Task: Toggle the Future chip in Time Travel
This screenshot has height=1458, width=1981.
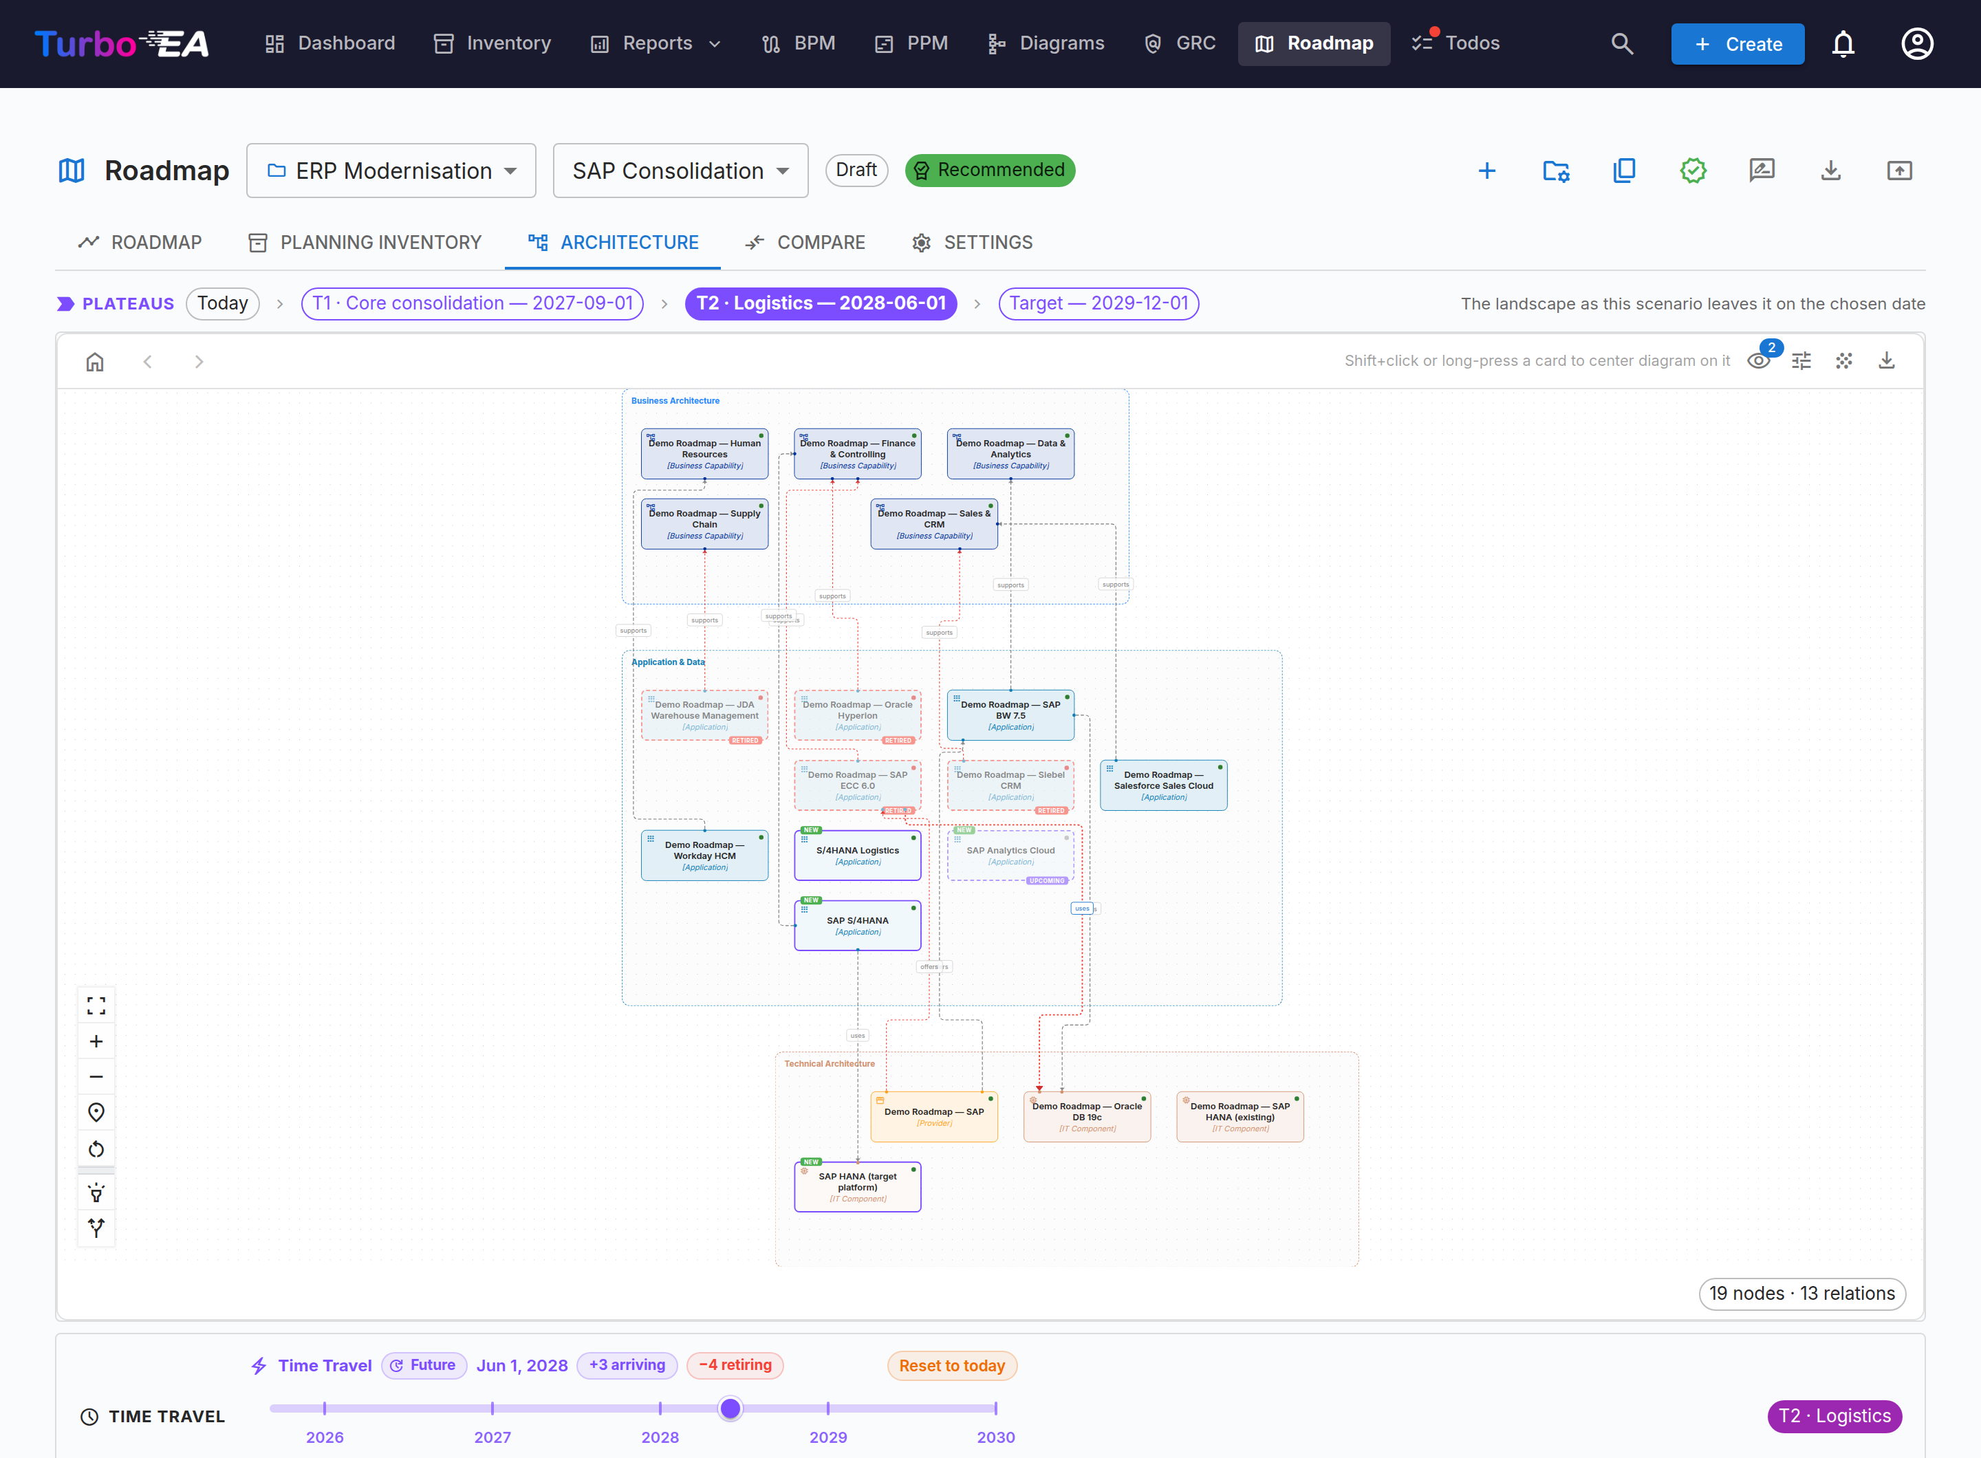Action: (x=424, y=1365)
